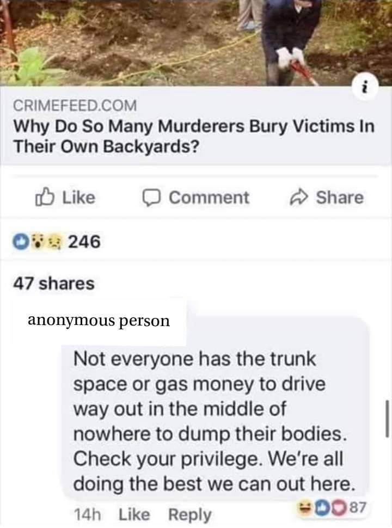
Task: Open the 246 reactions count
Action: tap(84, 242)
